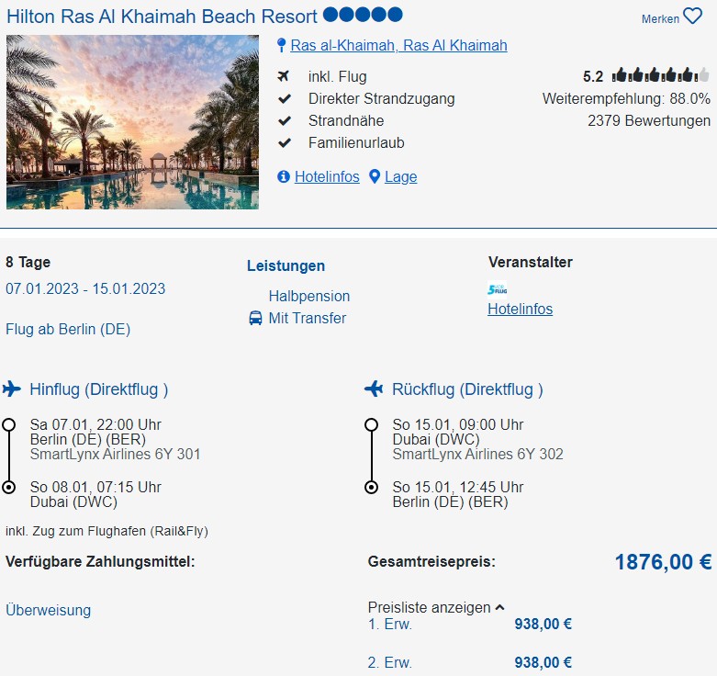717x676 pixels.
Task: Click the thumbs-up rating icons
Action: [x=661, y=76]
